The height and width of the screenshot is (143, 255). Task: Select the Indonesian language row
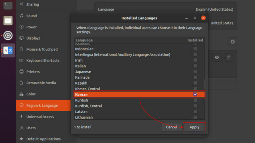(x=139, y=49)
